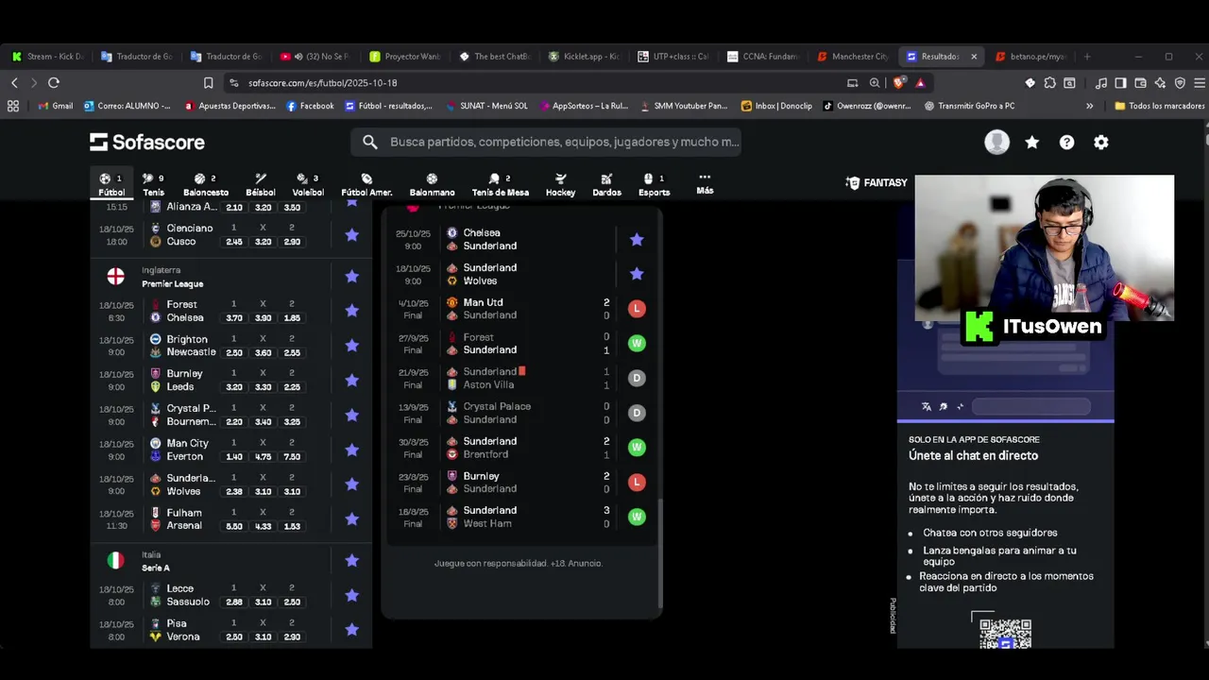Open the apps grid in bookmarks bar
1209x680 pixels.
(x=13, y=106)
